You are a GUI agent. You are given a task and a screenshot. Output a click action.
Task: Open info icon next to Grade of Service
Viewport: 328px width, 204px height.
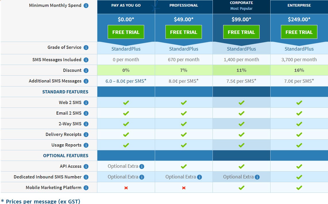point(86,47)
